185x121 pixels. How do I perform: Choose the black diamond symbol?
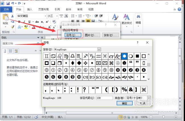pyautogui.click(x=79, y=63)
